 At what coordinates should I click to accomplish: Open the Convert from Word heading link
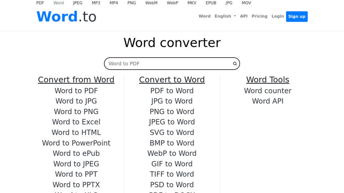pos(76,80)
